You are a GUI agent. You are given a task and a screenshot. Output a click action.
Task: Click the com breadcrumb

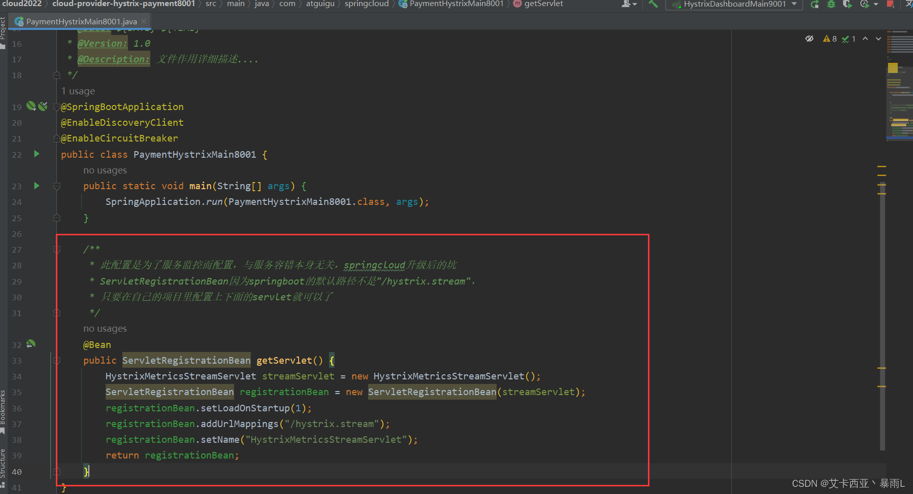coord(287,4)
